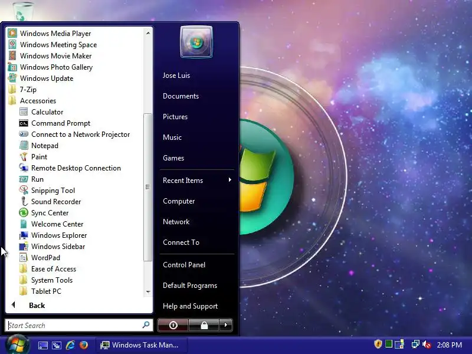Open Notepad icon

coord(24,145)
